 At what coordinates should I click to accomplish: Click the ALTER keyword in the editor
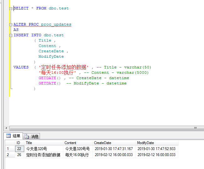(x=20, y=24)
